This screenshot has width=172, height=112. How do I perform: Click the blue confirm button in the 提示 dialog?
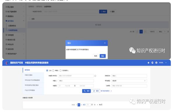point(103,56)
